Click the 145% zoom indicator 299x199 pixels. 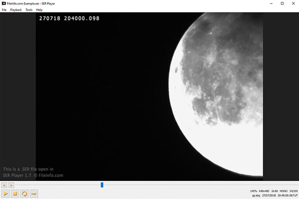point(253,191)
